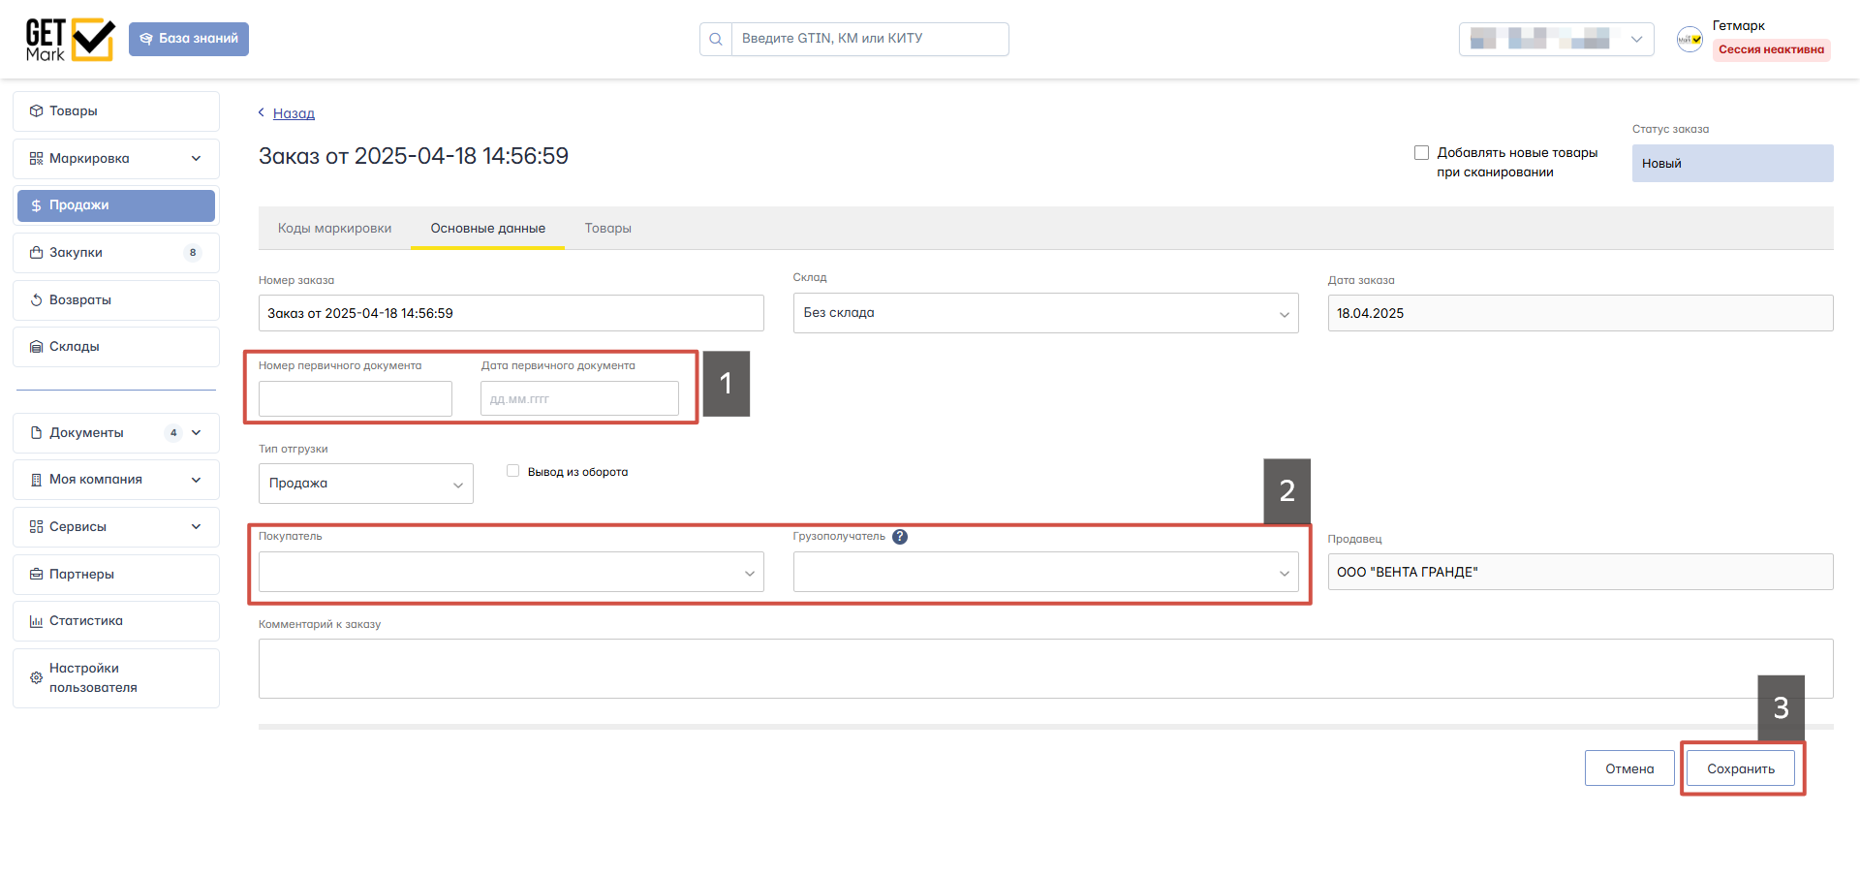Click the Сессия неактивна badge

[x=1771, y=49]
